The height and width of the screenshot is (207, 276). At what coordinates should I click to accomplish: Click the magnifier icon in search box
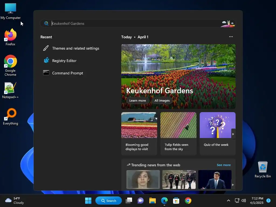tap(46, 23)
